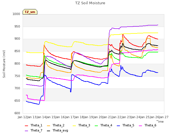Click the Jan 23 x-axis label
This screenshot has height=136, width=181.
(x=126, y=117)
